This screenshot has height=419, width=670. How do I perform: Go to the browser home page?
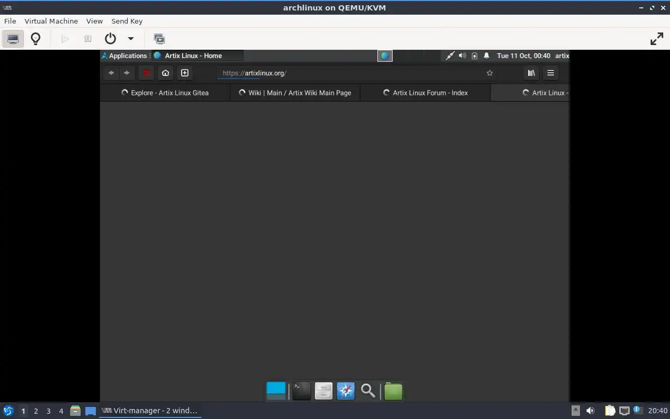(165, 73)
